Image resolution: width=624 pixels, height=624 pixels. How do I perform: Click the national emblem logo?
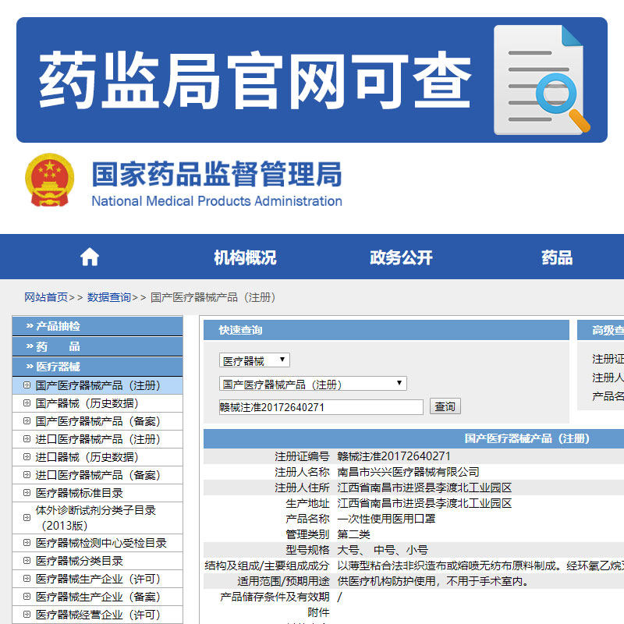49,180
